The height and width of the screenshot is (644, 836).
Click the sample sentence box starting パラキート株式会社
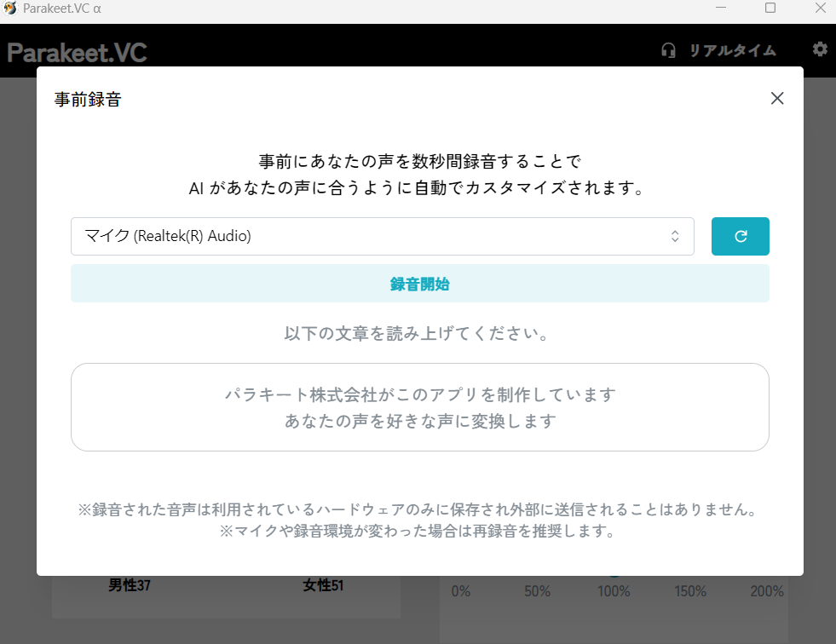pos(419,407)
